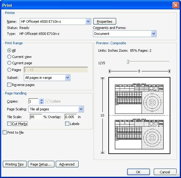This screenshot has width=181, height=178.
Task: Click the preview page slider thumb
Action: coord(128,62)
